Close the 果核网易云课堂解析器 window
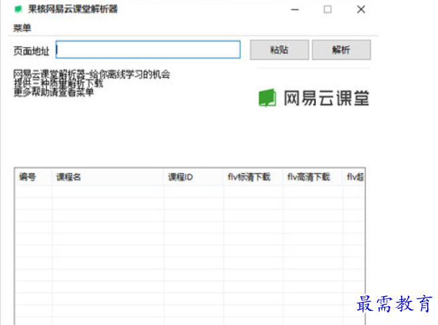438x325 pixels. (x=361, y=9)
